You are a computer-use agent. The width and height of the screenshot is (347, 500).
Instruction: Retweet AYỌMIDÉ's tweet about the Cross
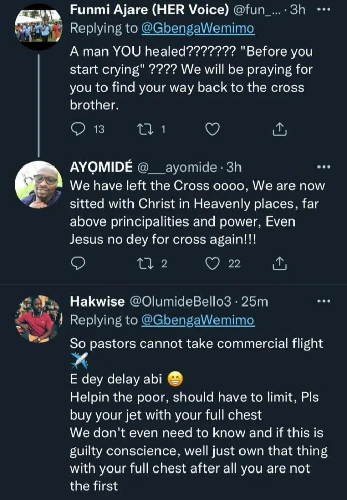coord(145,263)
